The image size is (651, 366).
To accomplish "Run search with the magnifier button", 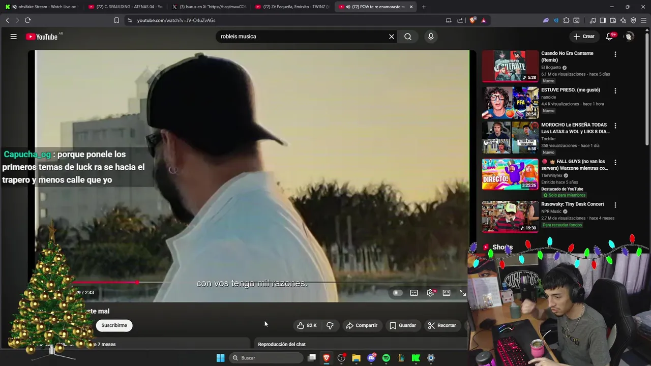I will point(408,37).
